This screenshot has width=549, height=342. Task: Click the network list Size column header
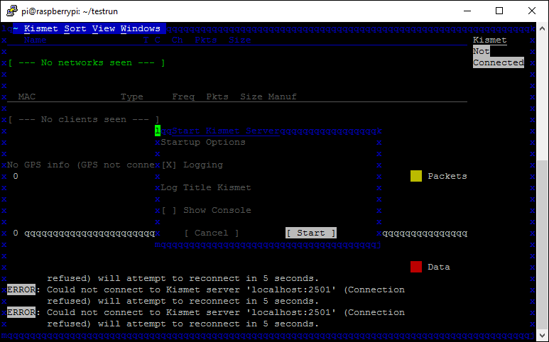240,40
